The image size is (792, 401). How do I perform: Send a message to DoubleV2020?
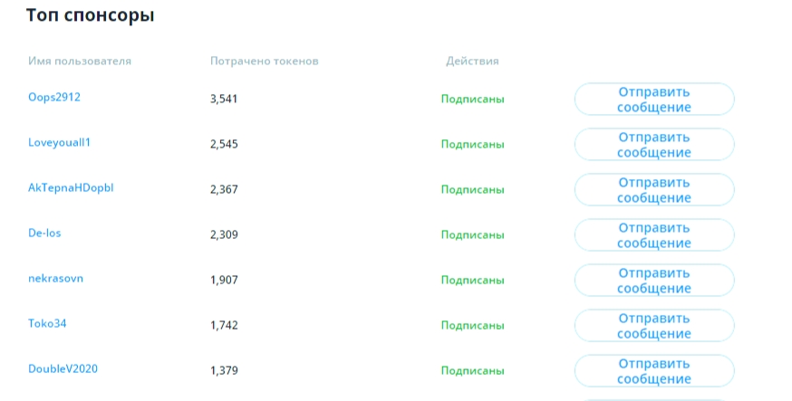coord(654,371)
